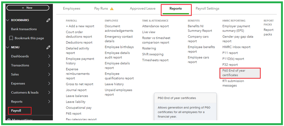The width and height of the screenshot is (284, 126).
Task: Click the bookmark icon for Bookmark this page
Action: (x=11, y=38)
